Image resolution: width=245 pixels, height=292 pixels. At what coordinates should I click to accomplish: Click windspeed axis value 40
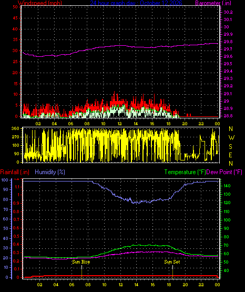[x=15, y=29]
